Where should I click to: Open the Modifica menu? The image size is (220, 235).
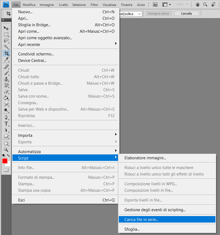pos(29,5)
